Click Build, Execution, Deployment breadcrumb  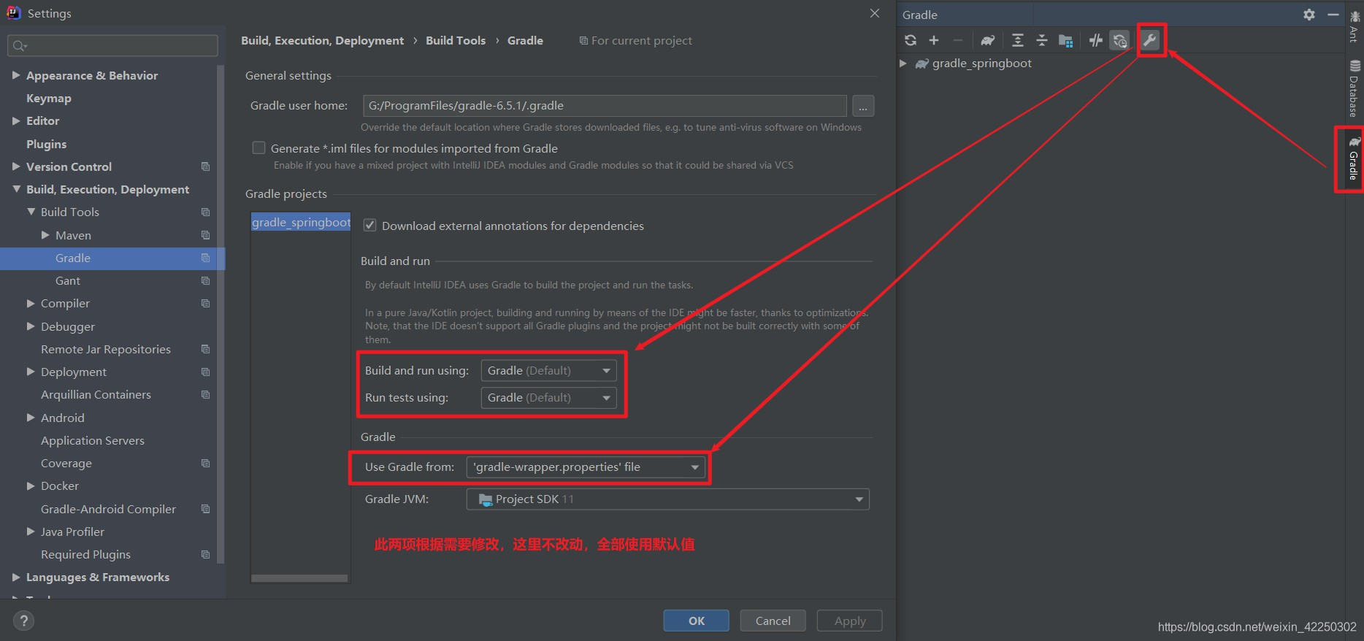[x=322, y=40]
